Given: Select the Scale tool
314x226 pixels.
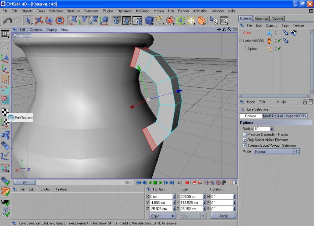Looking at the screenshot, I should click(x=49, y=20).
